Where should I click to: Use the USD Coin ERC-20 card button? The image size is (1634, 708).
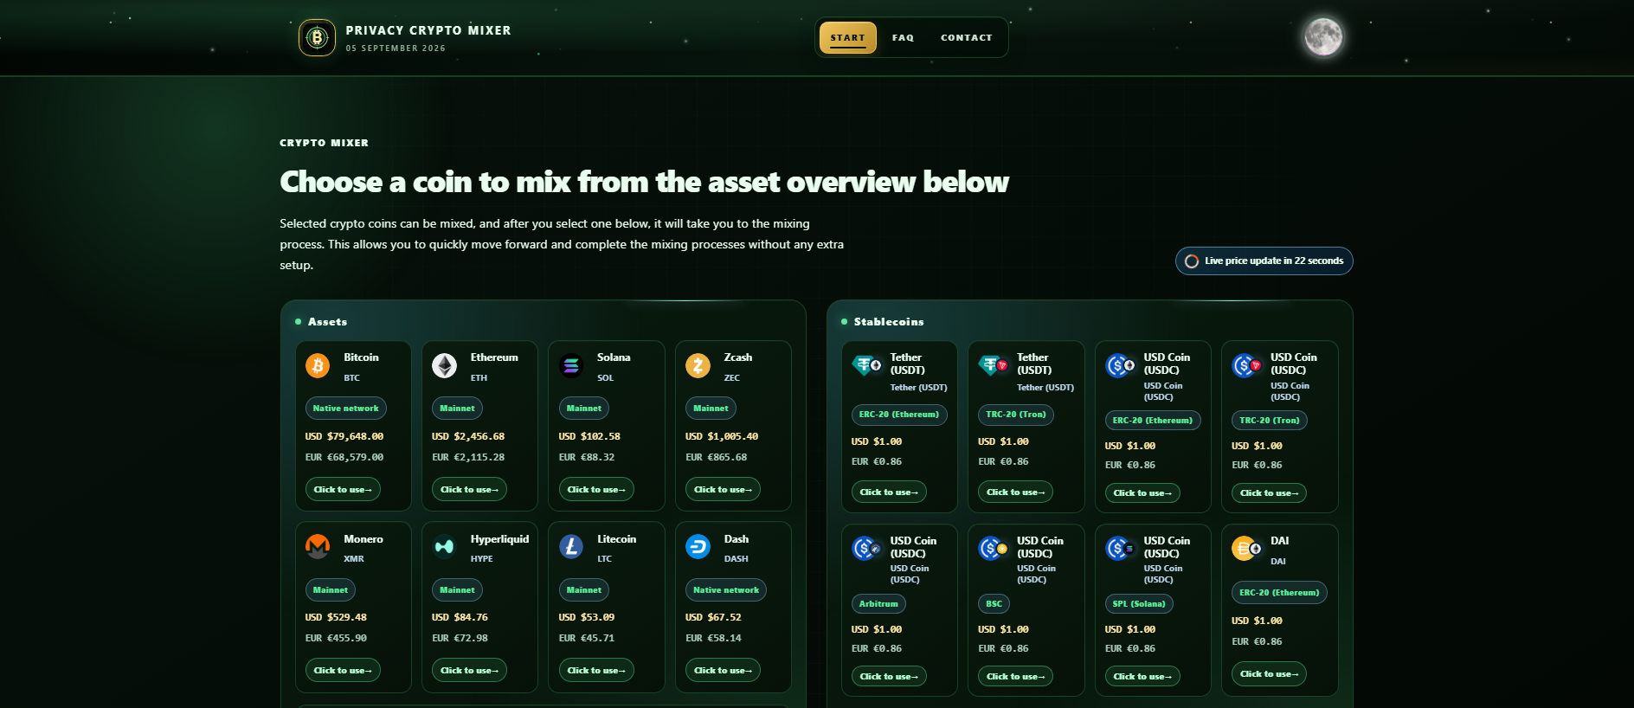(1142, 493)
